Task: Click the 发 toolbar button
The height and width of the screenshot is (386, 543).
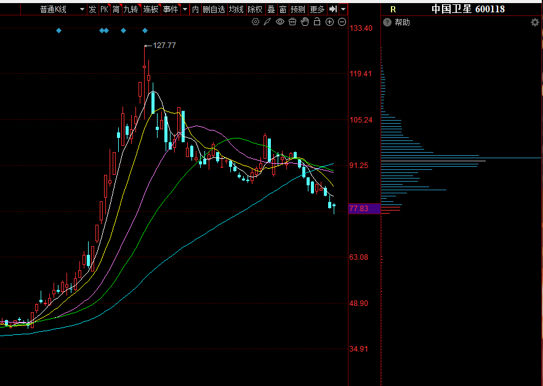Action: tap(92, 9)
